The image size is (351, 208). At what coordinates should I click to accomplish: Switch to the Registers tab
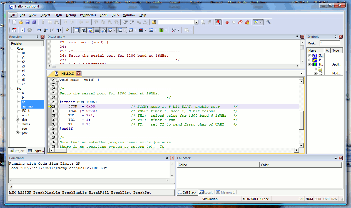(36, 151)
